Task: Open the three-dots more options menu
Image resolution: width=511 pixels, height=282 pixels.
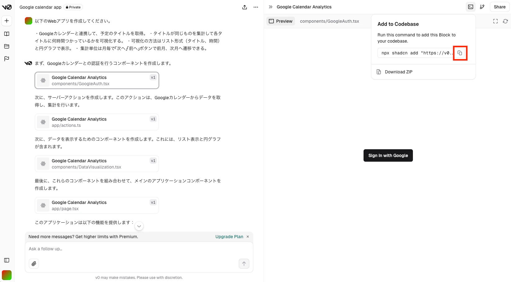Action: [256, 7]
